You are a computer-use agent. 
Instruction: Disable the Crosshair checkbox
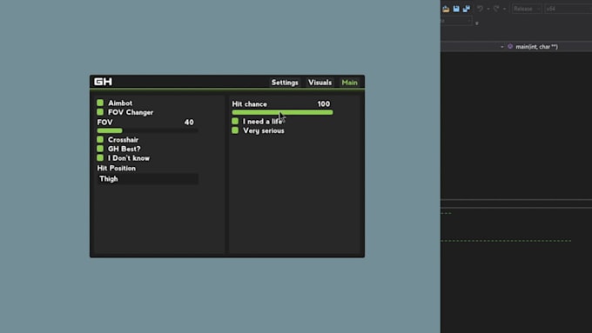(100, 139)
